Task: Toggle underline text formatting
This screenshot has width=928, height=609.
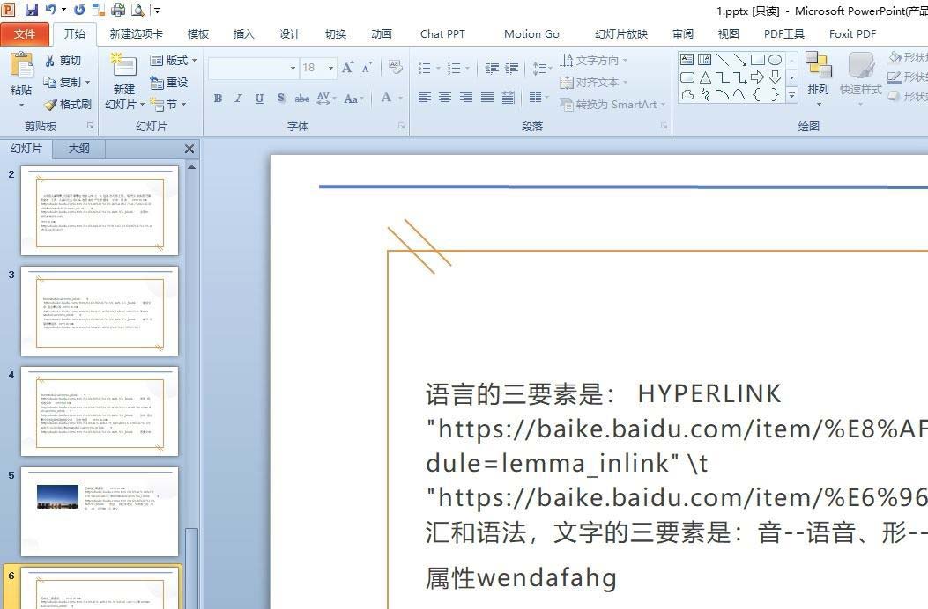Action: tap(259, 99)
